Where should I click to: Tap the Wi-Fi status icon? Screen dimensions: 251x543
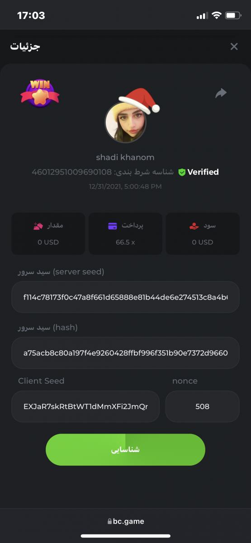tap(216, 16)
